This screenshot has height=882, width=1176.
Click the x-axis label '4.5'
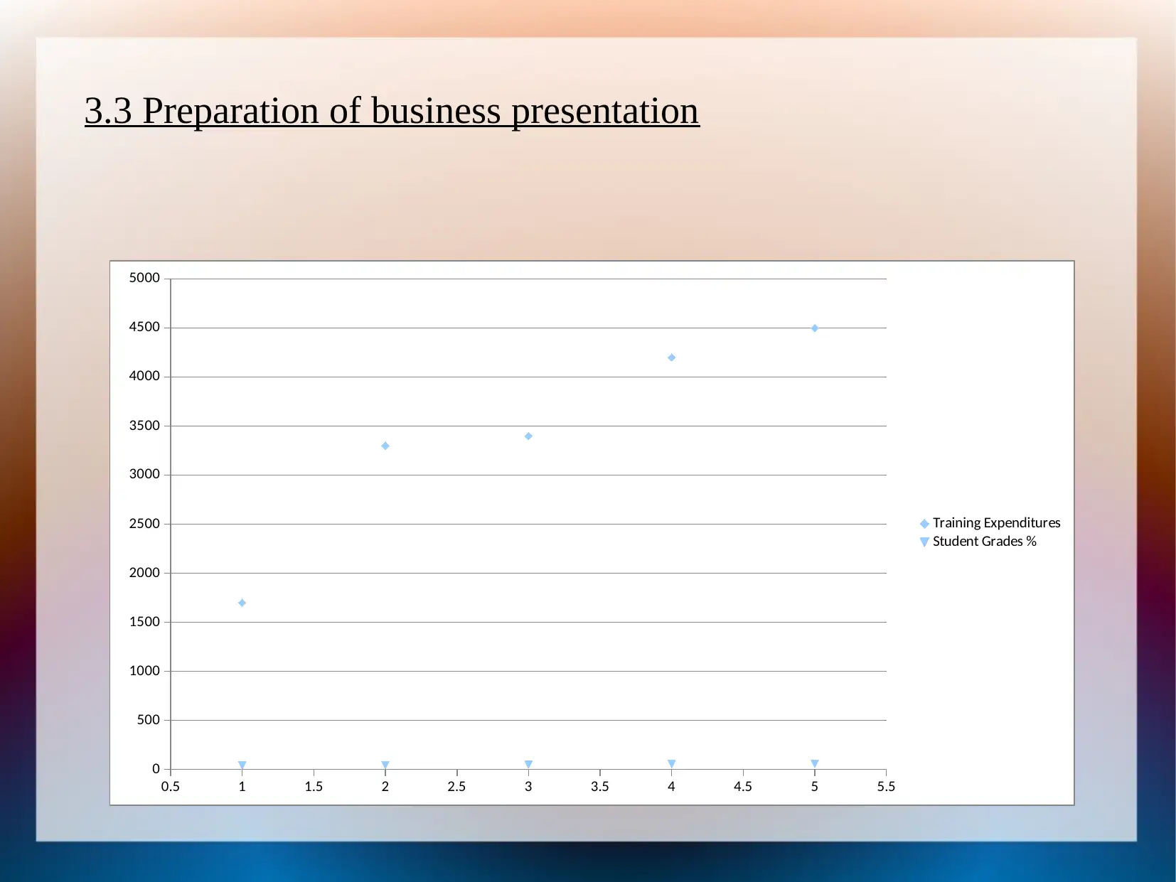pyautogui.click(x=743, y=787)
